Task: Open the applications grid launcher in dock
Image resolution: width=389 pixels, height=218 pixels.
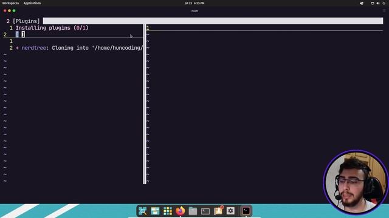Action: coord(168,211)
